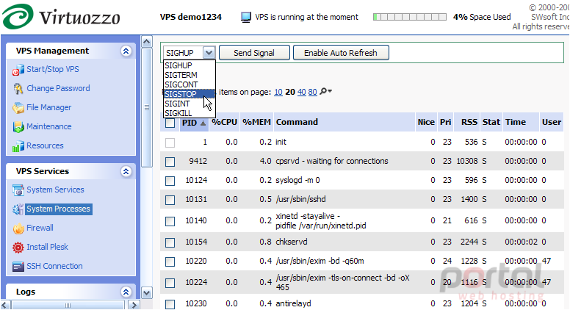
Task: Open the System Services link
Action: pos(55,190)
